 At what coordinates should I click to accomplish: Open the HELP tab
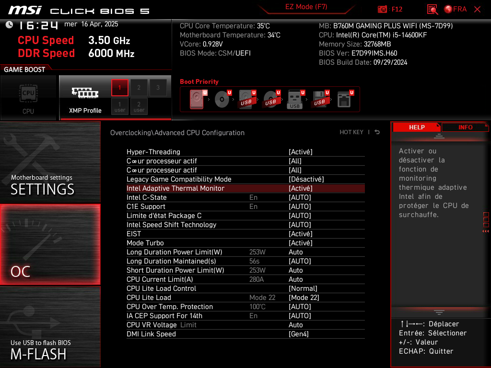tap(417, 127)
